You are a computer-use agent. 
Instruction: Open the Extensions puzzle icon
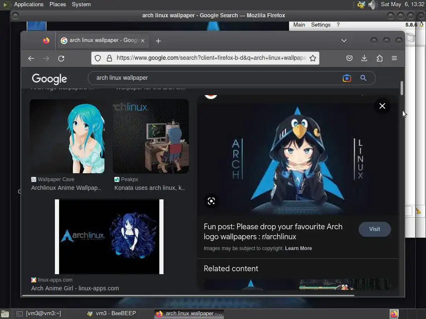click(379, 58)
